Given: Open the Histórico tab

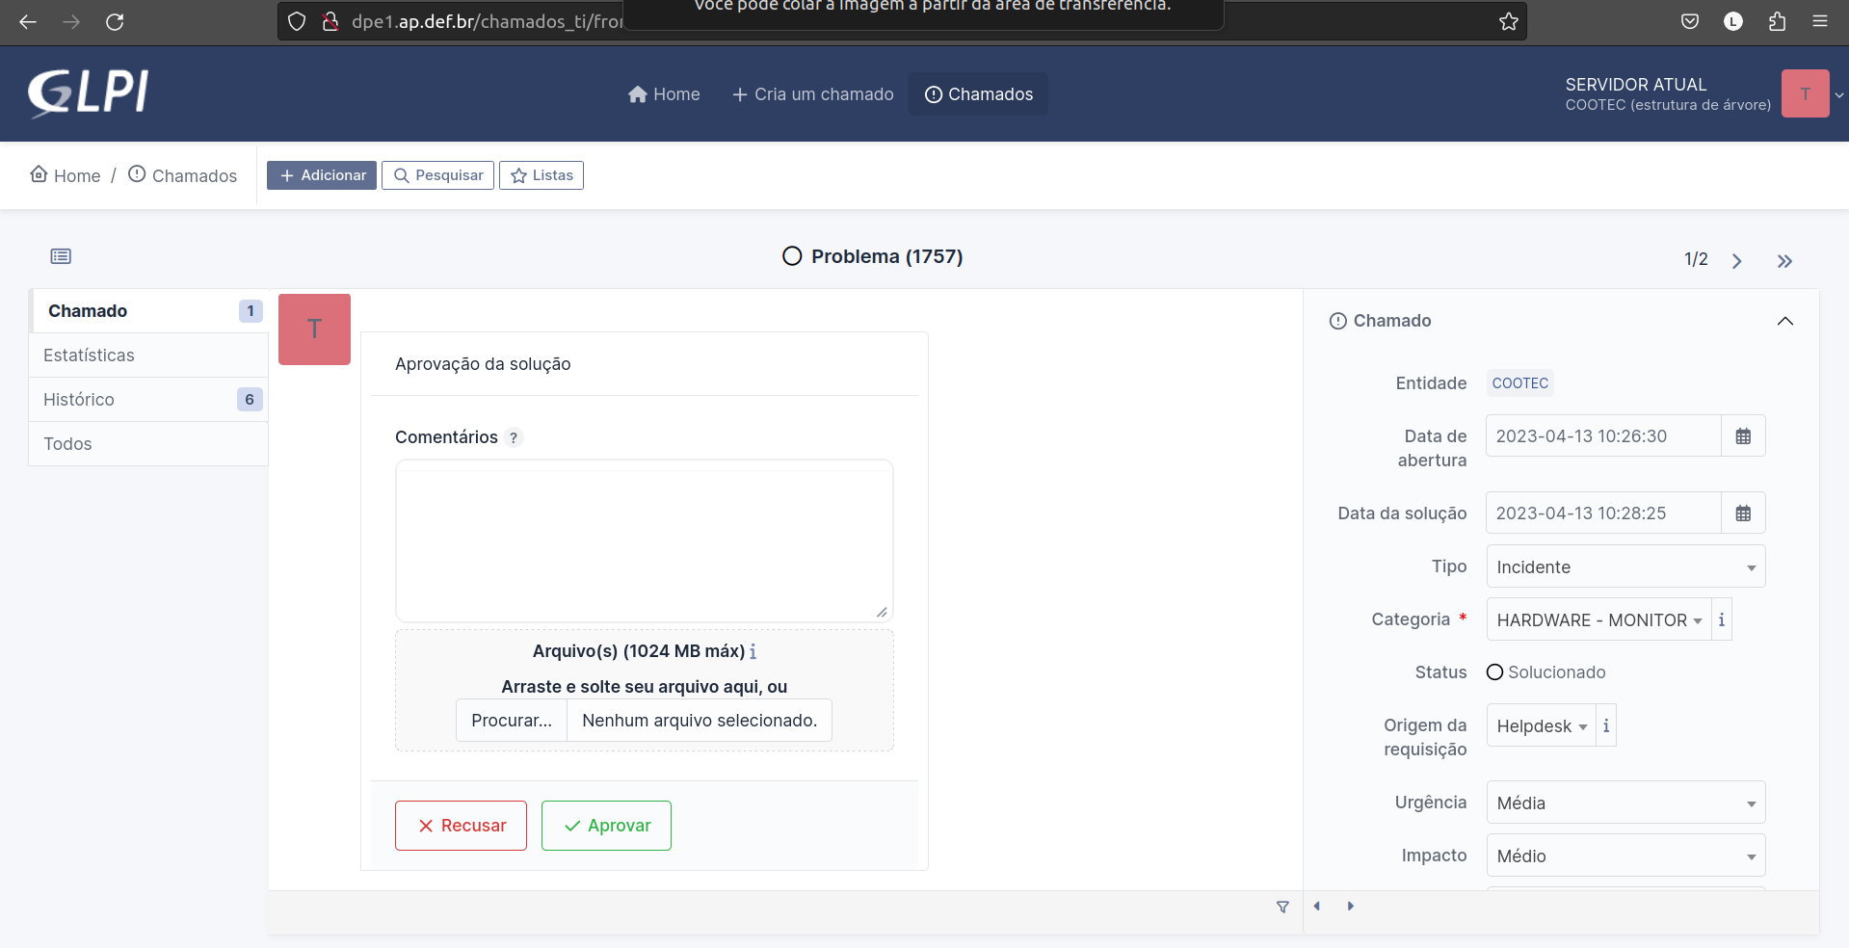Looking at the screenshot, I should (79, 400).
